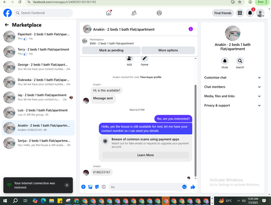Open the Windows Start menu
This screenshot has width=271, height=205.
pyautogui.click(x=5, y=201)
